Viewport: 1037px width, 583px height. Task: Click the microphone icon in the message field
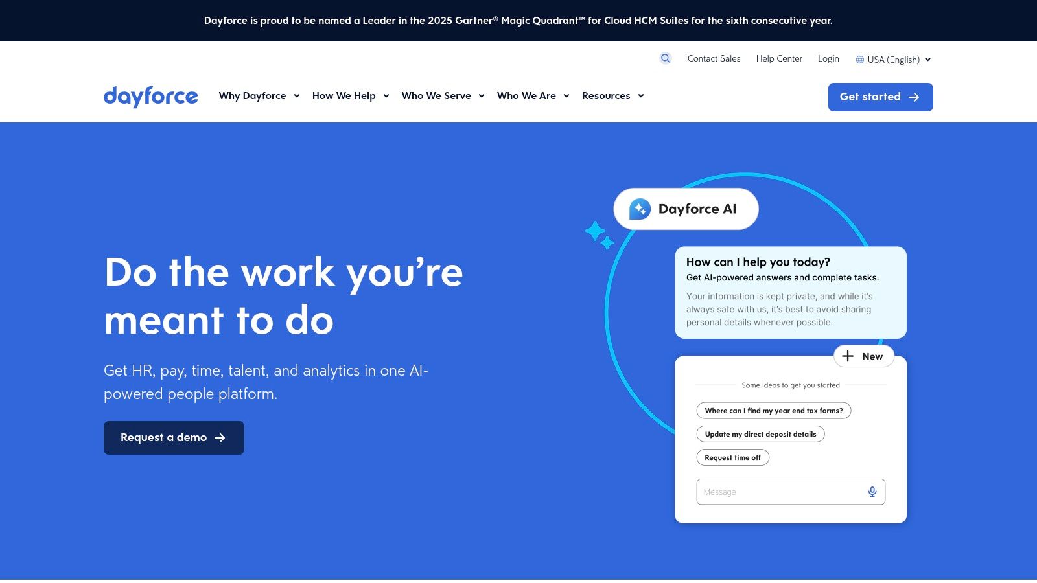tap(872, 492)
